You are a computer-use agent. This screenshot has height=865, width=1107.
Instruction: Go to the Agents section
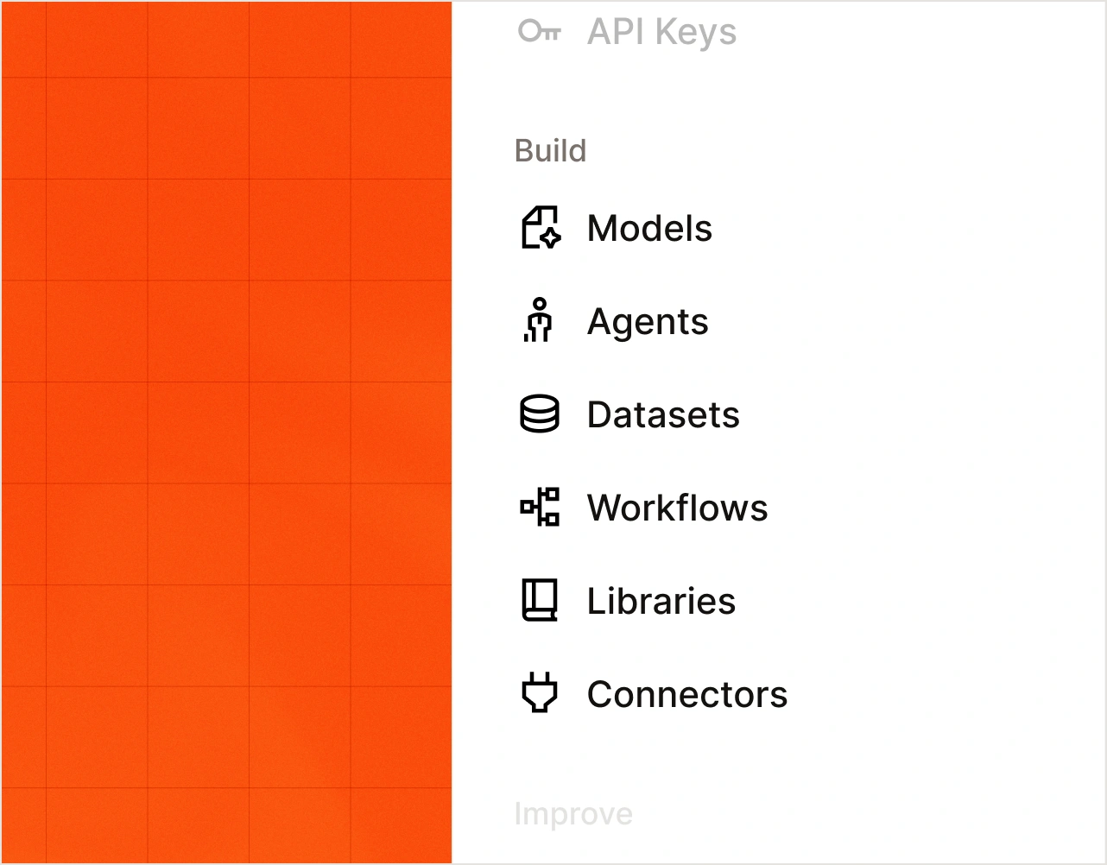(648, 322)
